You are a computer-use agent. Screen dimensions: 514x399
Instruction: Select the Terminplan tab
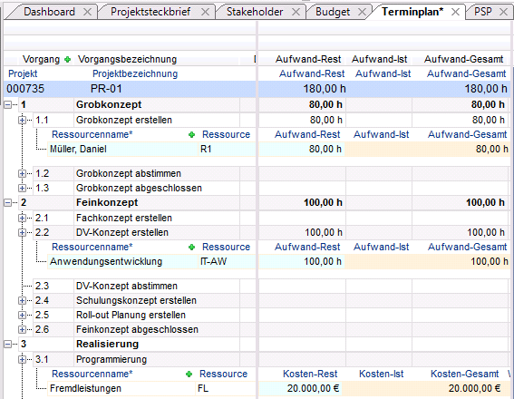[x=412, y=12]
